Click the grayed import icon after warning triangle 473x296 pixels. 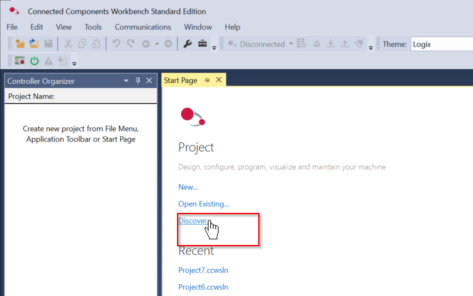63,61
